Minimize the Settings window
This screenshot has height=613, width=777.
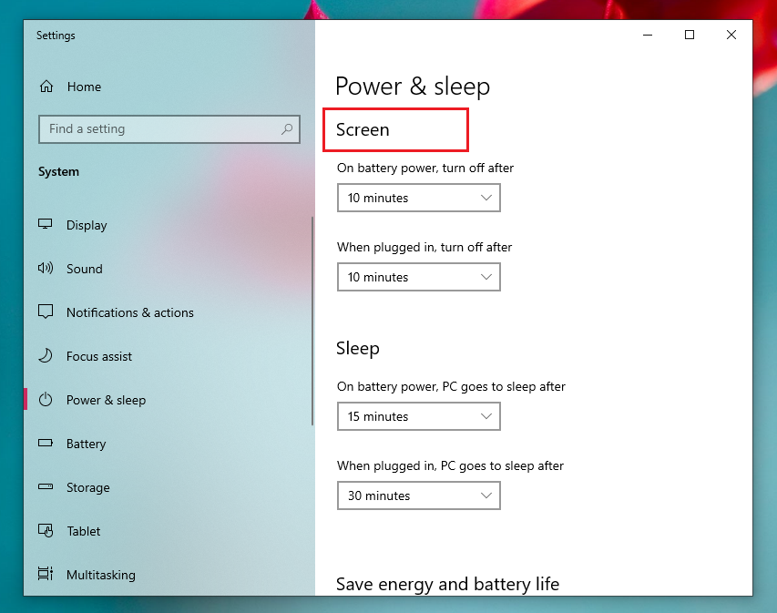pyautogui.click(x=648, y=35)
